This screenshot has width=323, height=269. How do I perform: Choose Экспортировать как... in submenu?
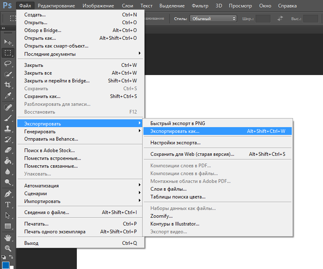217,131
